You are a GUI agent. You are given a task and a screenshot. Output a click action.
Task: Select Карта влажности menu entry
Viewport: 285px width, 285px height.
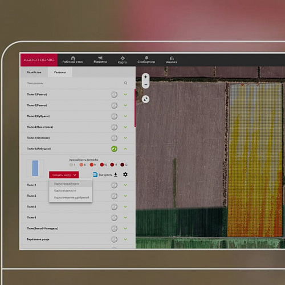click(x=65, y=190)
